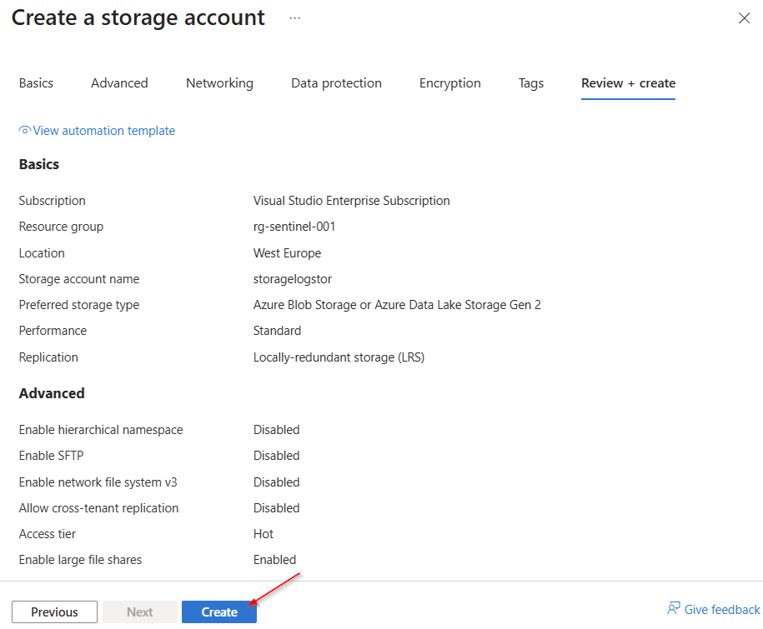Click the West Europe location value
This screenshot has width=763, height=629.
pyautogui.click(x=287, y=253)
